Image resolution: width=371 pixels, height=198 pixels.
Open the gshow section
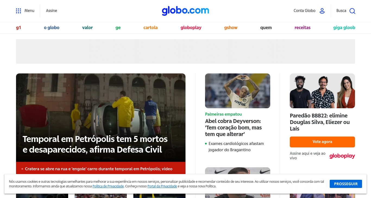tap(231, 27)
